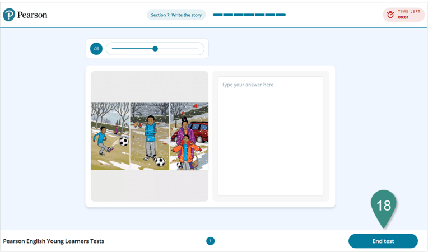428x252 pixels.
Task: Click the first progress bar segment
Action: tap(217, 15)
